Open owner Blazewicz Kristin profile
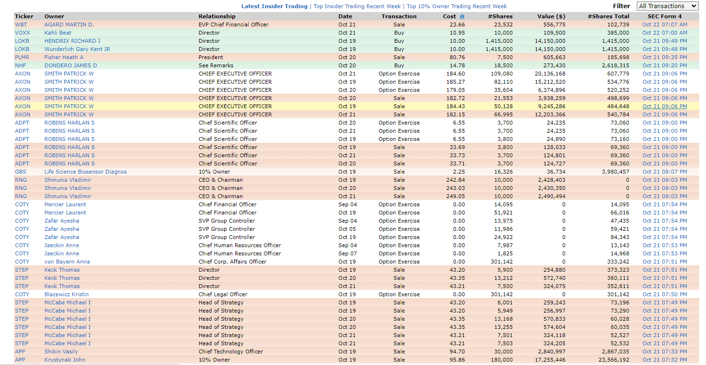The width and height of the screenshot is (706, 365). (x=66, y=294)
